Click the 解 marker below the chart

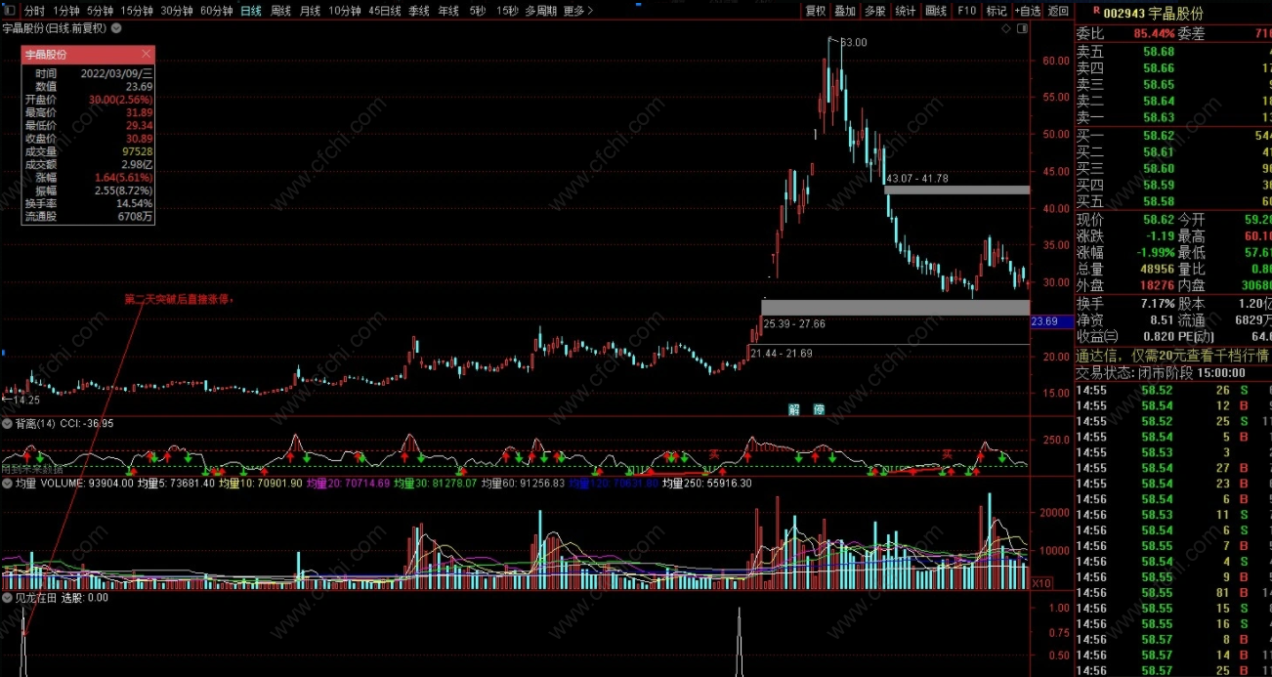tap(794, 409)
